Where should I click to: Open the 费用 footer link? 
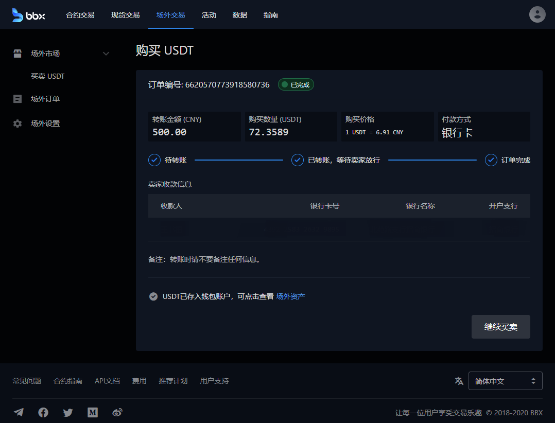point(139,381)
